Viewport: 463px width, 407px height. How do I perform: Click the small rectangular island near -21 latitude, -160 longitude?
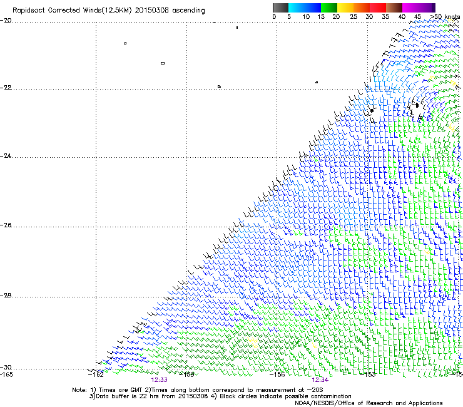click(163, 63)
